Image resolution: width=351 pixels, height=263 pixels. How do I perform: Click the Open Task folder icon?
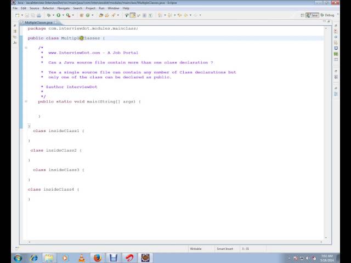(x=107, y=15)
